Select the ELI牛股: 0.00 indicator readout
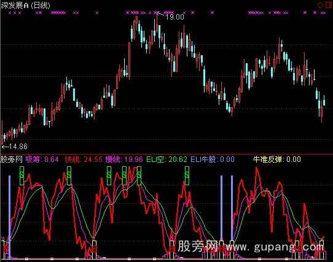The image size is (333, 262). click(213, 160)
